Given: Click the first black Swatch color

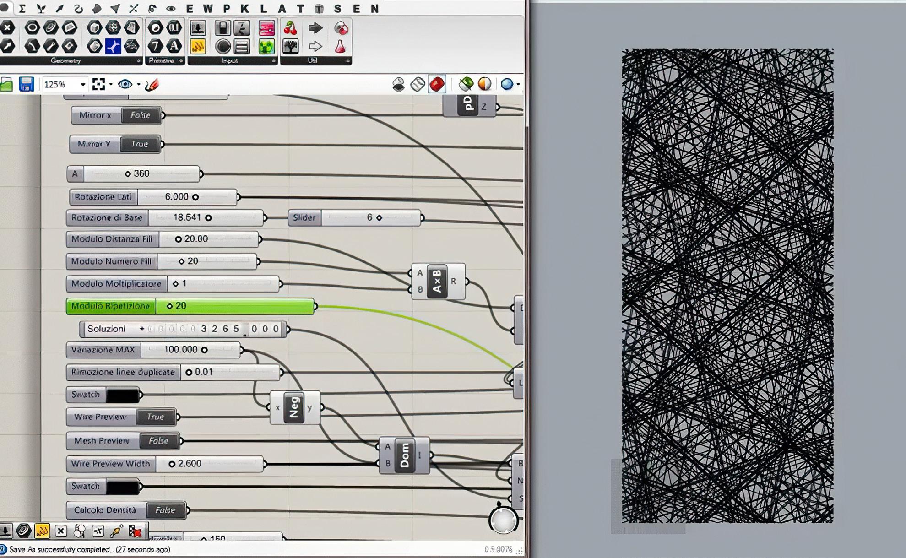Looking at the screenshot, I should (122, 395).
